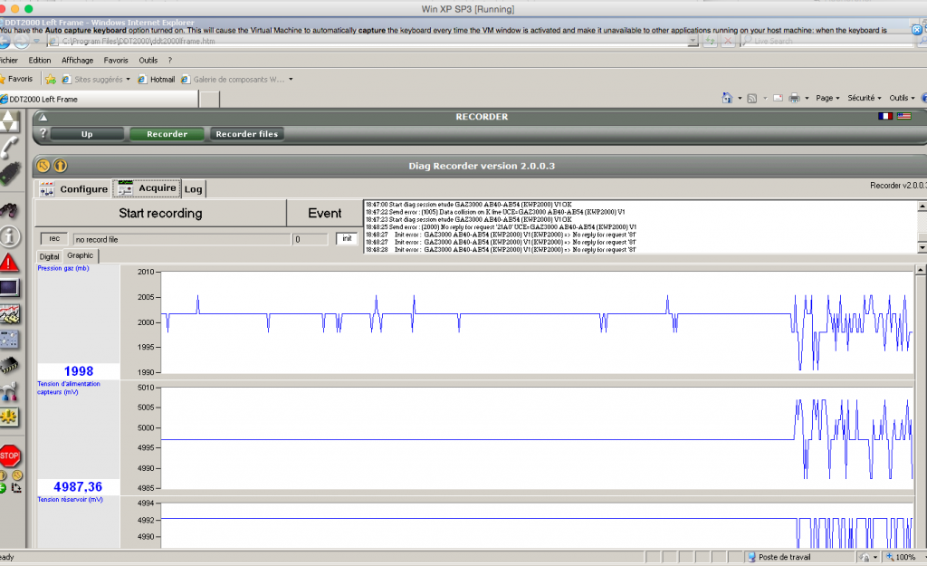The height and width of the screenshot is (566, 927).
Task: Expand the print dropdown arrow
Action: [807, 98]
